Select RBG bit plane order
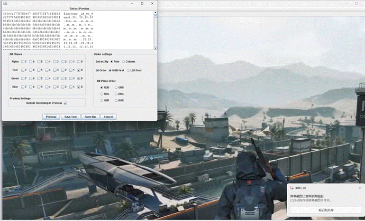 [x=102, y=94]
